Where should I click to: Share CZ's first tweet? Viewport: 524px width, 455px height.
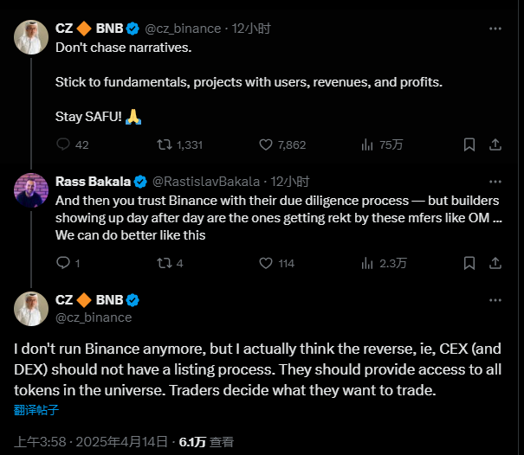(495, 144)
